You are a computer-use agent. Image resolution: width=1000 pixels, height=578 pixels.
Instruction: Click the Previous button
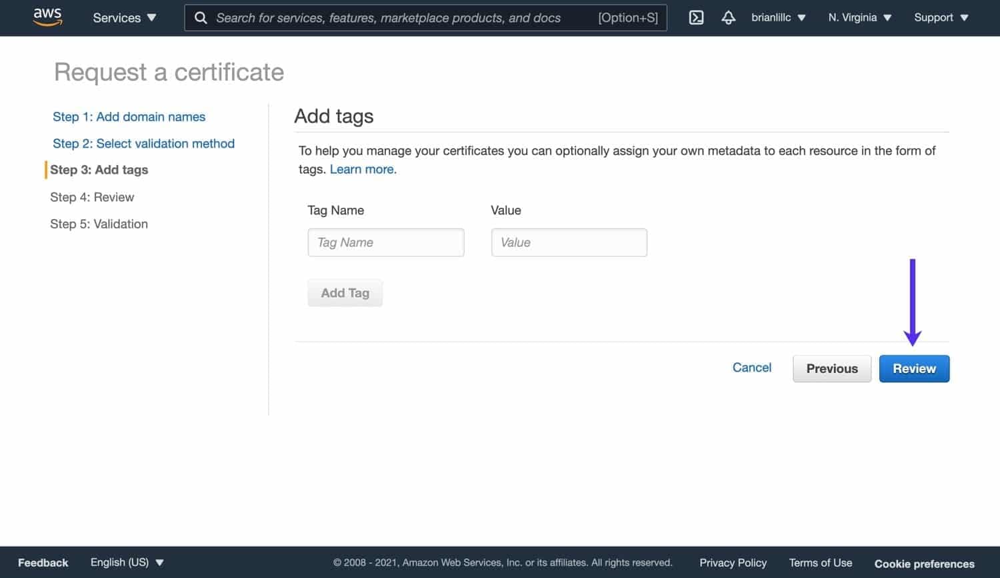[x=831, y=369]
